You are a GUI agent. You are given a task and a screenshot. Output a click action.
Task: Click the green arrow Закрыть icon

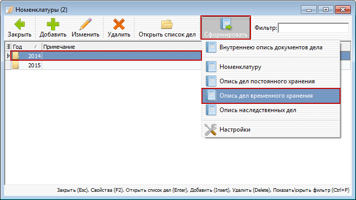tap(20, 24)
